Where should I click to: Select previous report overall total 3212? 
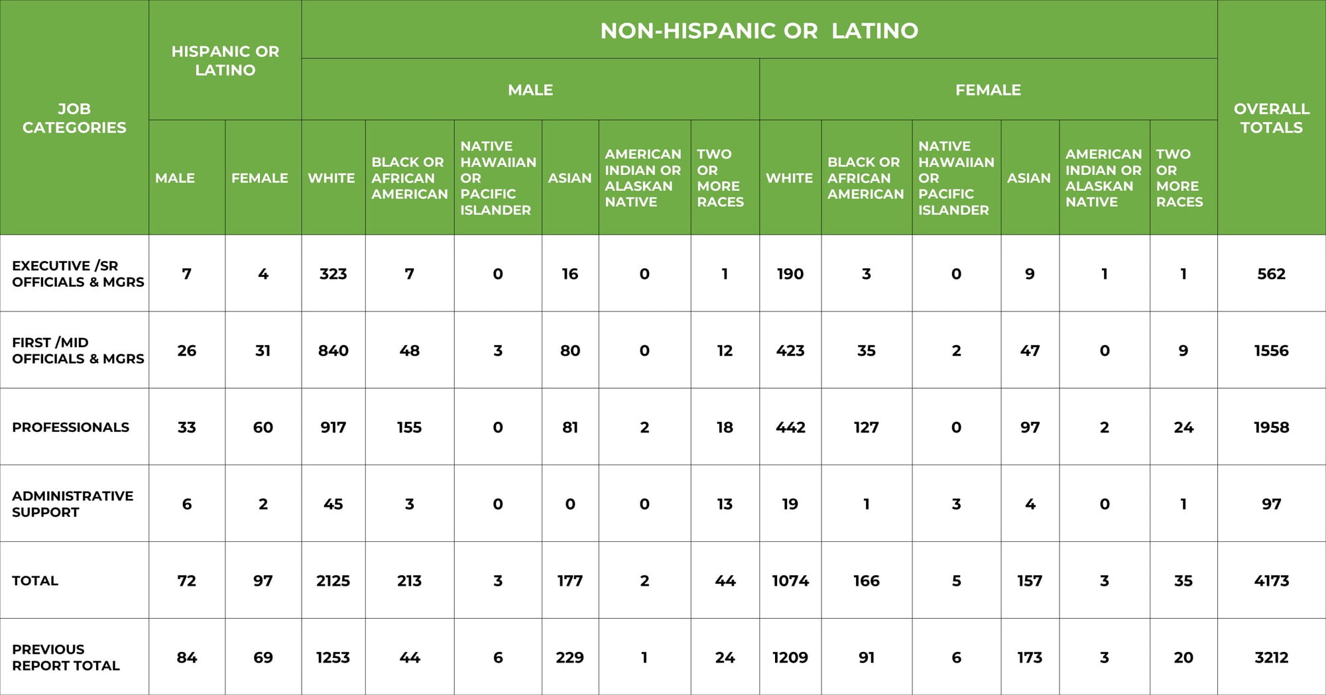click(x=1271, y=657)
